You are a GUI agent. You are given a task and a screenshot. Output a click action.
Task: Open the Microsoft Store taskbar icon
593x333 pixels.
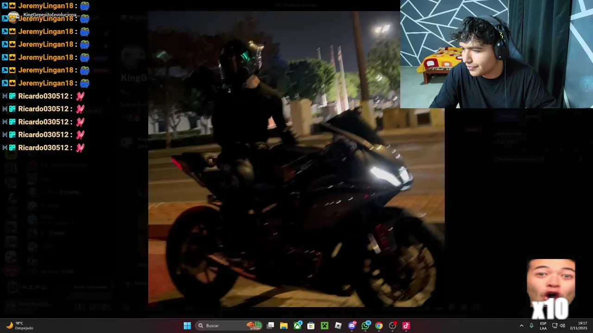[311, 326]
